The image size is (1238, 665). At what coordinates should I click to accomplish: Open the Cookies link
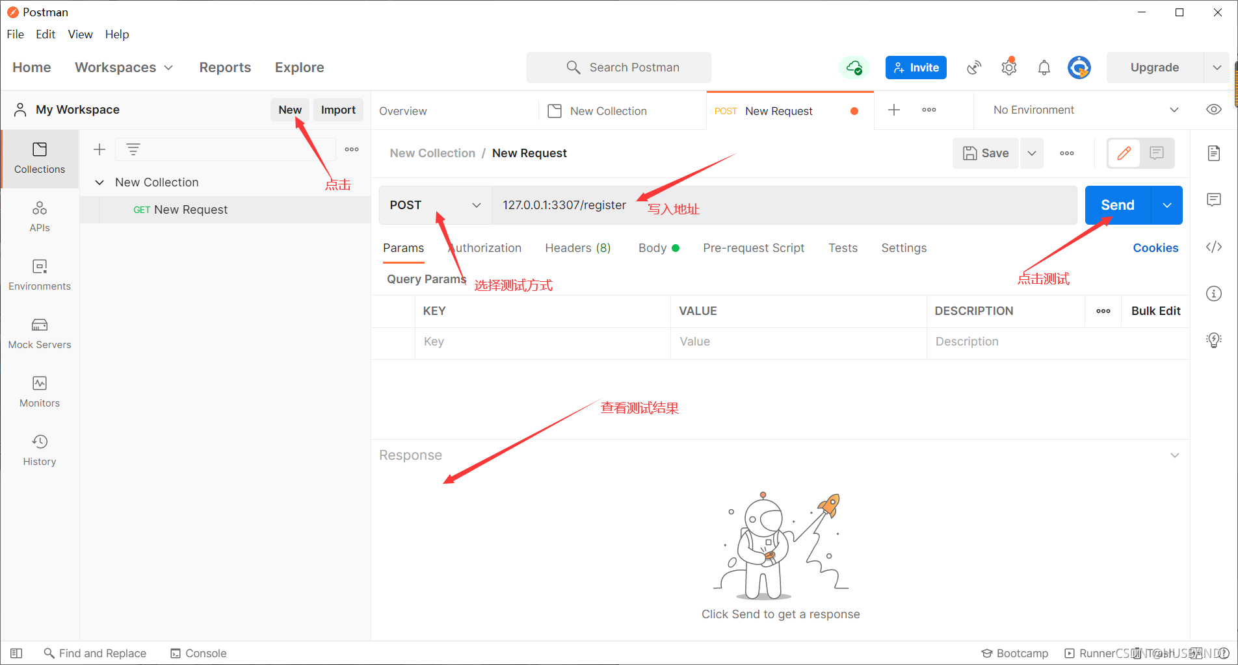[1155, 248]
